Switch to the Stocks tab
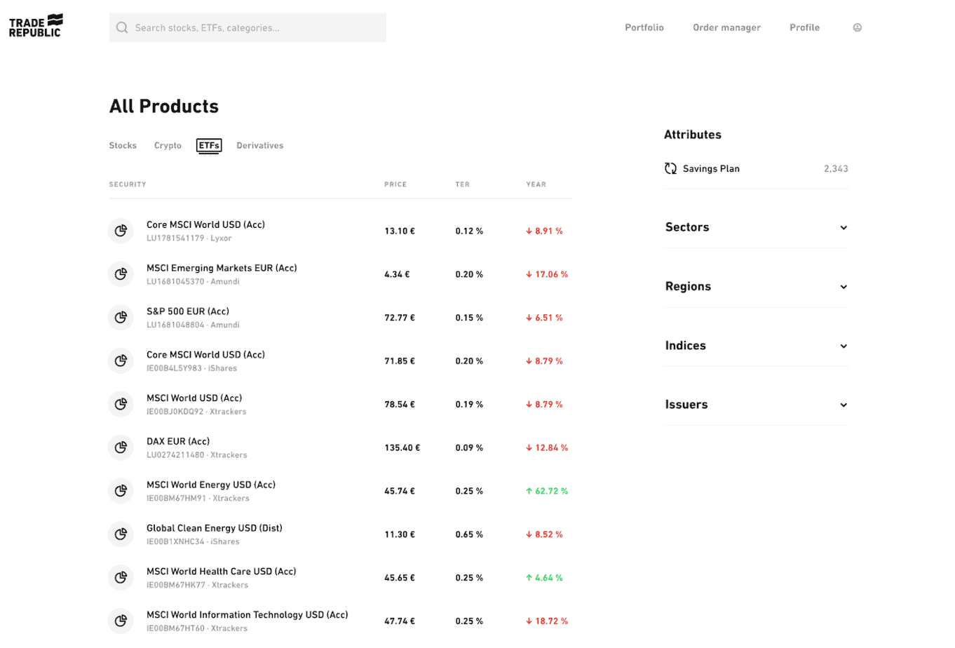Screen dimensions: 955x648 point(123,145)
